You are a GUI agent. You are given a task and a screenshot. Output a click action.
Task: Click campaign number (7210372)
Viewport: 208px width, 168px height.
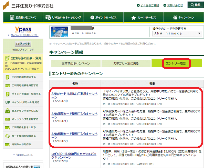[60, 141]
